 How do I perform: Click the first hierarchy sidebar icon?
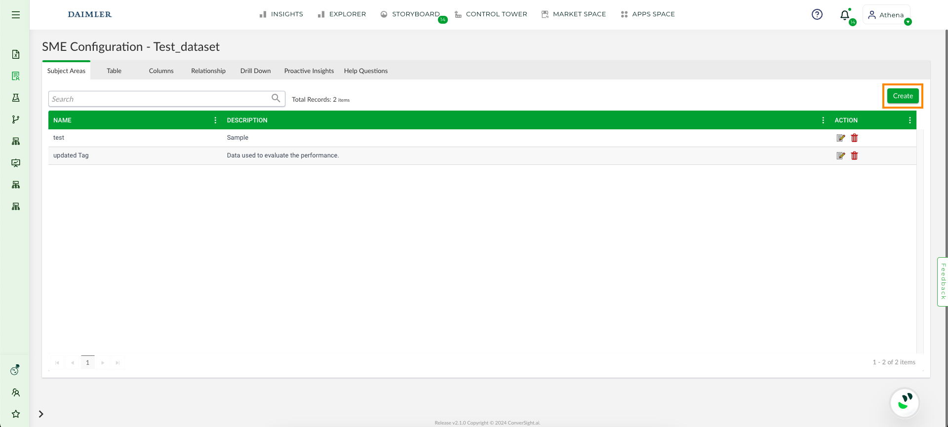coord(16,141)
